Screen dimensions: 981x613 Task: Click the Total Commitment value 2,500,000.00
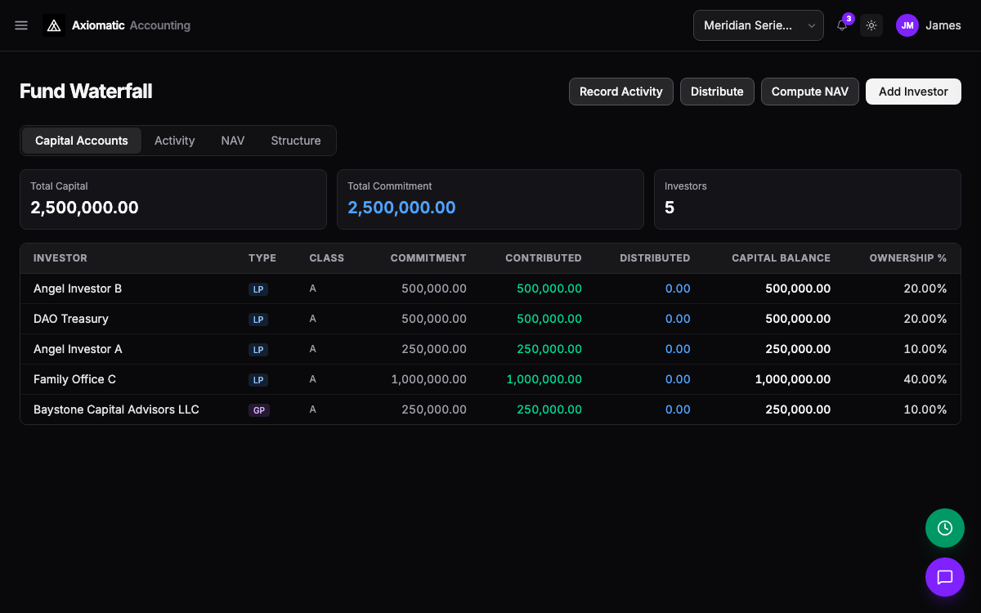point(401,208)
